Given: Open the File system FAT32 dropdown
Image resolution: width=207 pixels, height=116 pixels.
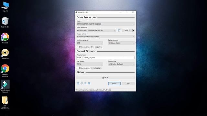Looking at the screenshot, I should pos(90,64).
